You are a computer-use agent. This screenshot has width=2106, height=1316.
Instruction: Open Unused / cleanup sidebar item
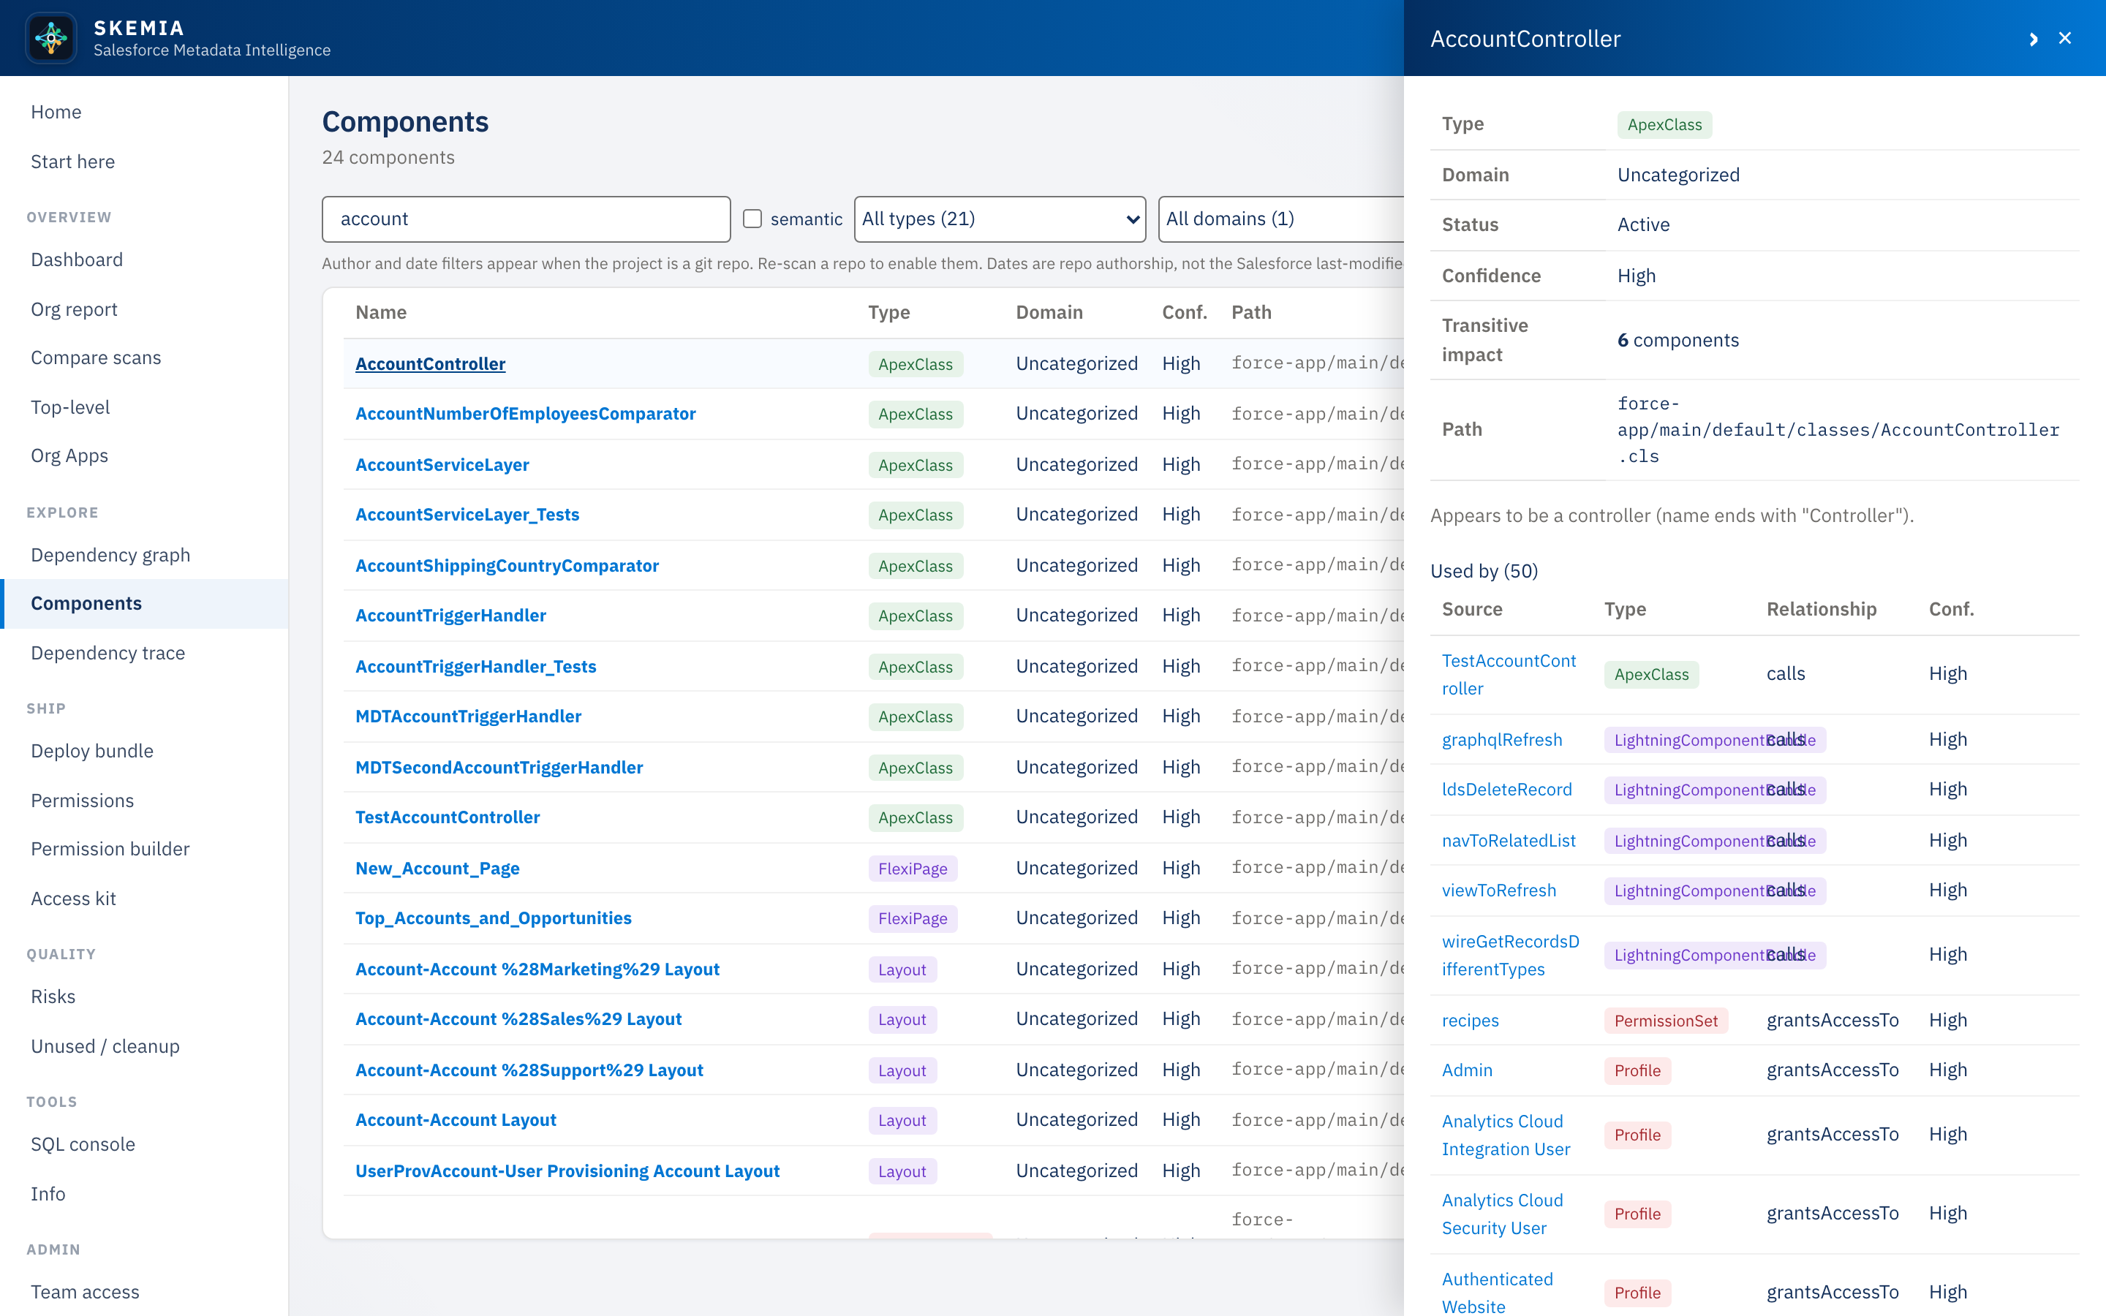[x=105, y=1045]
